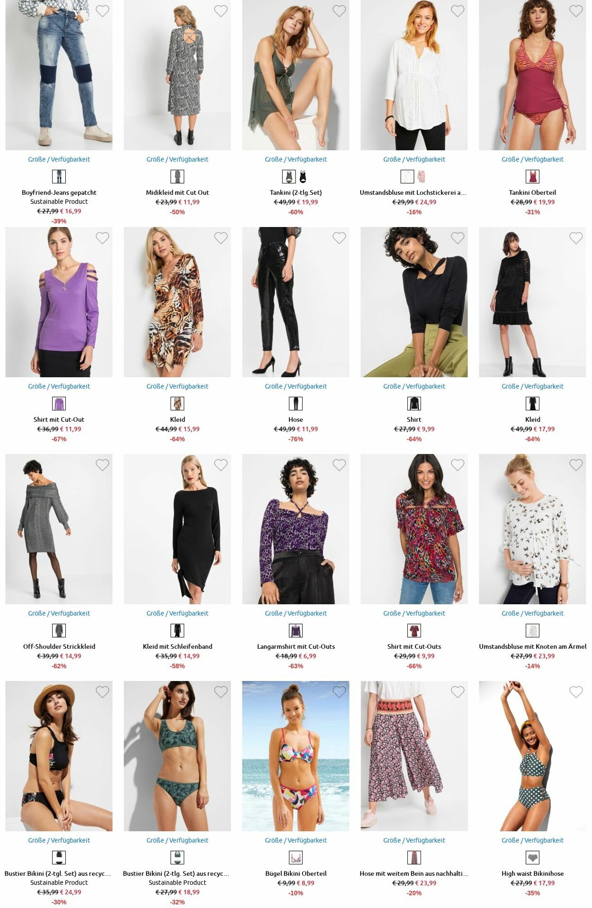Favorite the Bügel Bikini Oberteil heart
The image size is (592, 908).
point(339,691)
